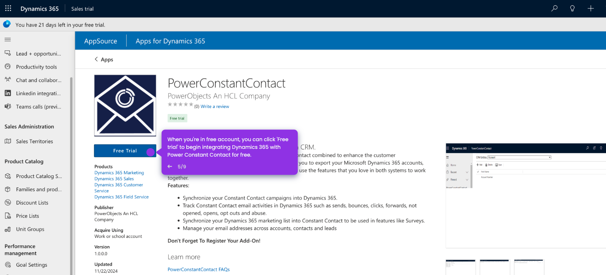
Task: Collapse the sidebar using hamburger icon
Action: [8, 39]
